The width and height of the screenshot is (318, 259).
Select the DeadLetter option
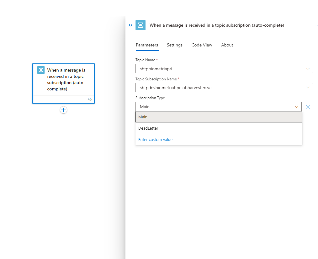219,128
